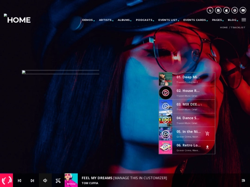250x187 pixels.
Task: Click the album cover in player bar
Action: point(71,180)
